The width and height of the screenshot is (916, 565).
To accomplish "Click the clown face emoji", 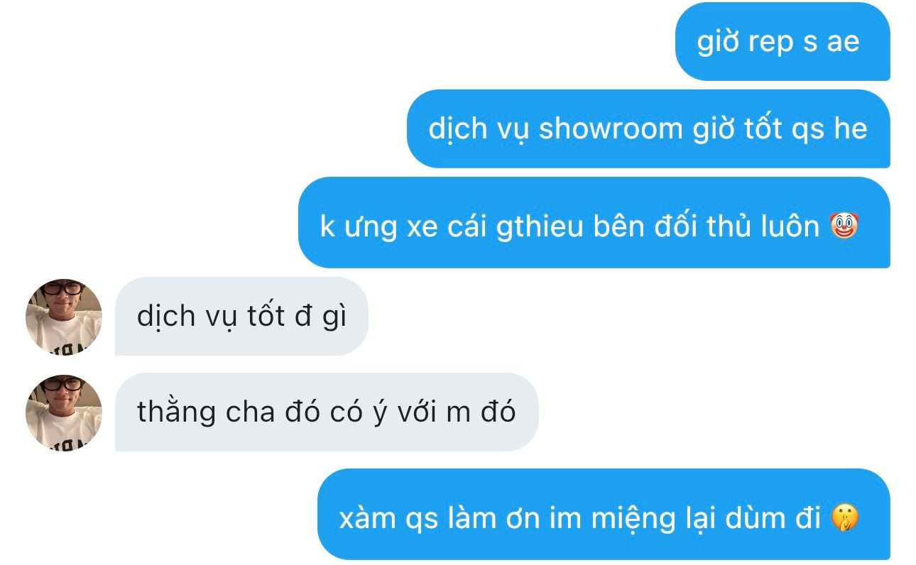I will (844, 226).
